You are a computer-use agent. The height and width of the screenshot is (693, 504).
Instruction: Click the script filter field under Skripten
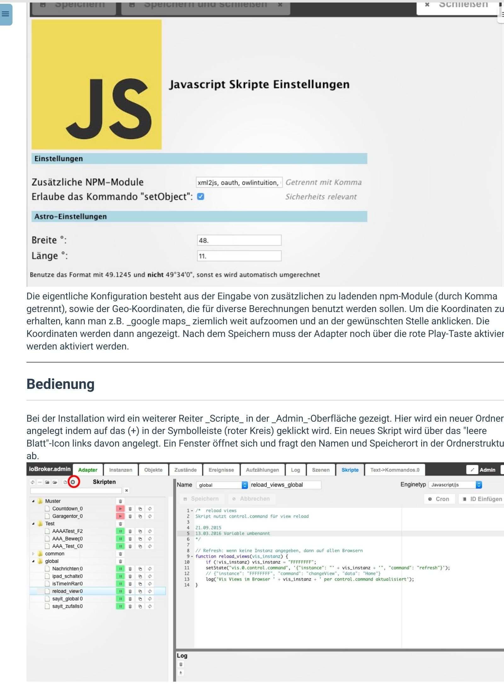click(x=76, y=491)
